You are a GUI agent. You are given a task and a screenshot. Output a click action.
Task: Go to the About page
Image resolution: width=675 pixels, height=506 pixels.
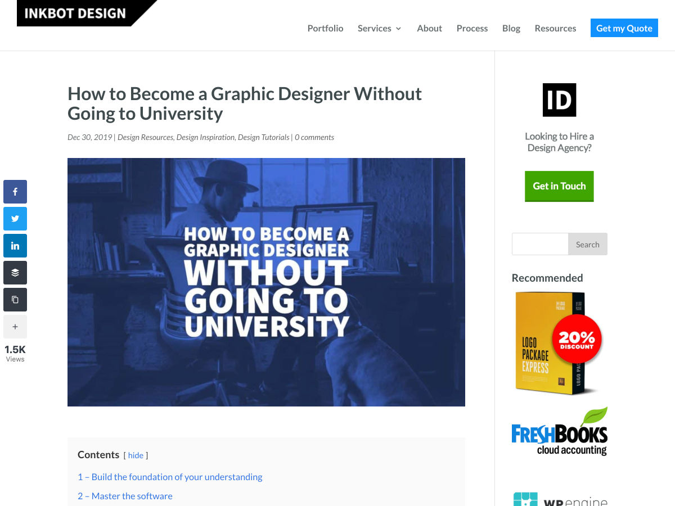click(x=429, y=28)
